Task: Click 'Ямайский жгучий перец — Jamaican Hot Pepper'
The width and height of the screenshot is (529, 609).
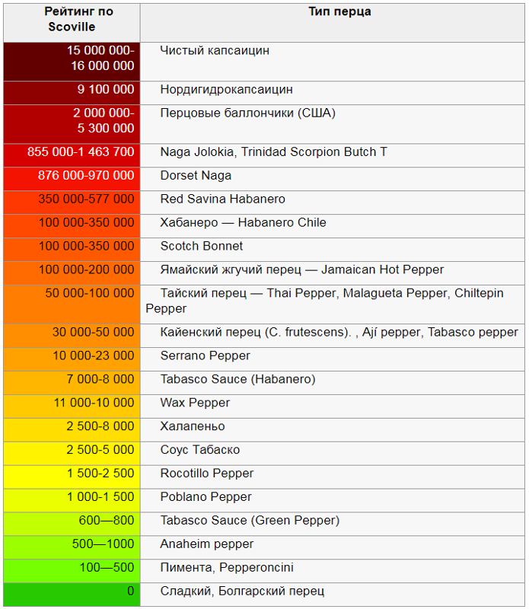Action: 301,269
